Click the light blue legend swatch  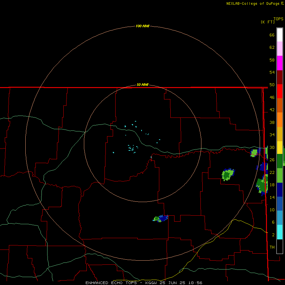280,218
